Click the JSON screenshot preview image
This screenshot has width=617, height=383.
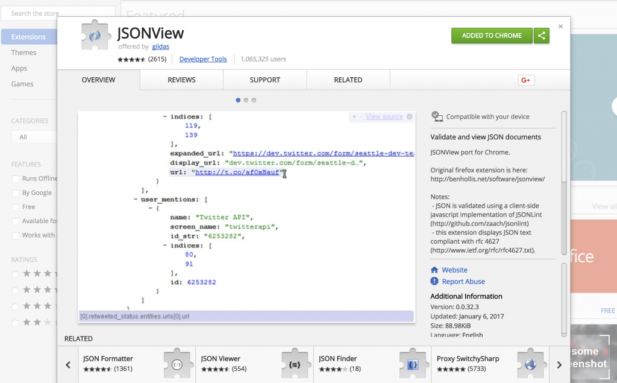[x=246, y=217]
